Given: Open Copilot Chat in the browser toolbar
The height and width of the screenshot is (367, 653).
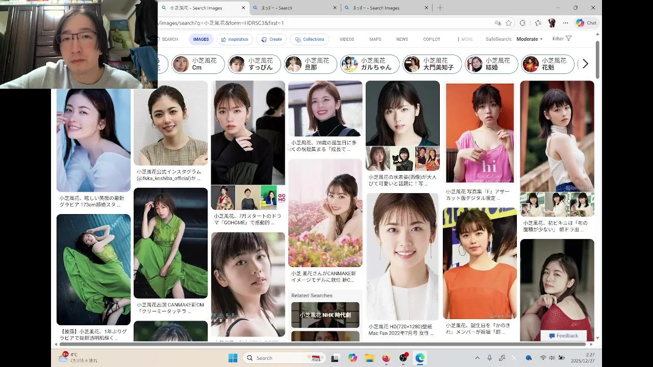Looking at the screenshot, I should click(586, 23).
